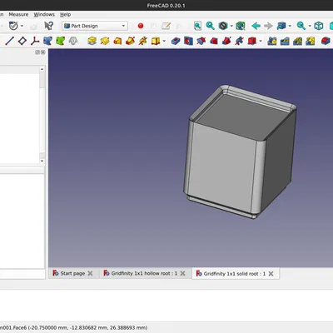Open the Windows menu
This screenshot has width=333, height=333.
44,14
